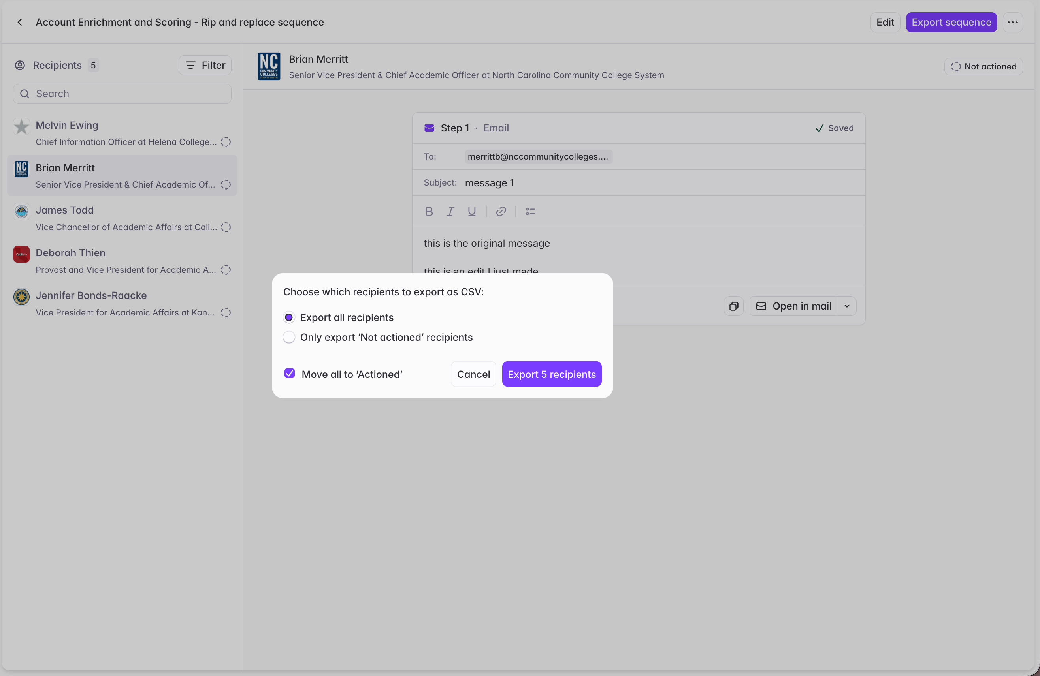Uncheck Move all to 'Actioned'
The image size is (1040, 676).
(x=289, y=374)
